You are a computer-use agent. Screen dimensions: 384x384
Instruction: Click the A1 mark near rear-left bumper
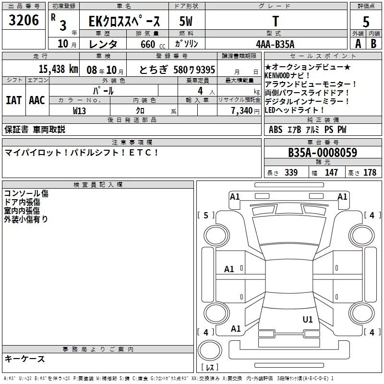[236, 329]
